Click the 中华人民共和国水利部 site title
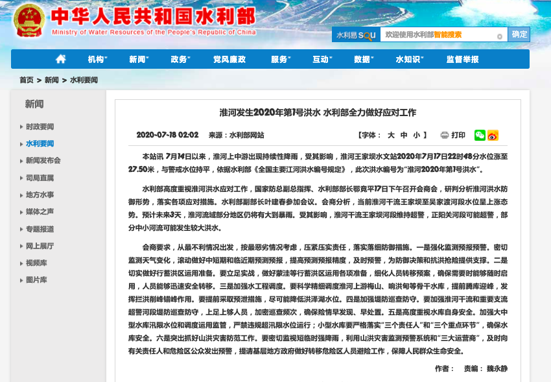Image resolution: width=551 pixels, height=382 pixels. [x=153, y=16]
